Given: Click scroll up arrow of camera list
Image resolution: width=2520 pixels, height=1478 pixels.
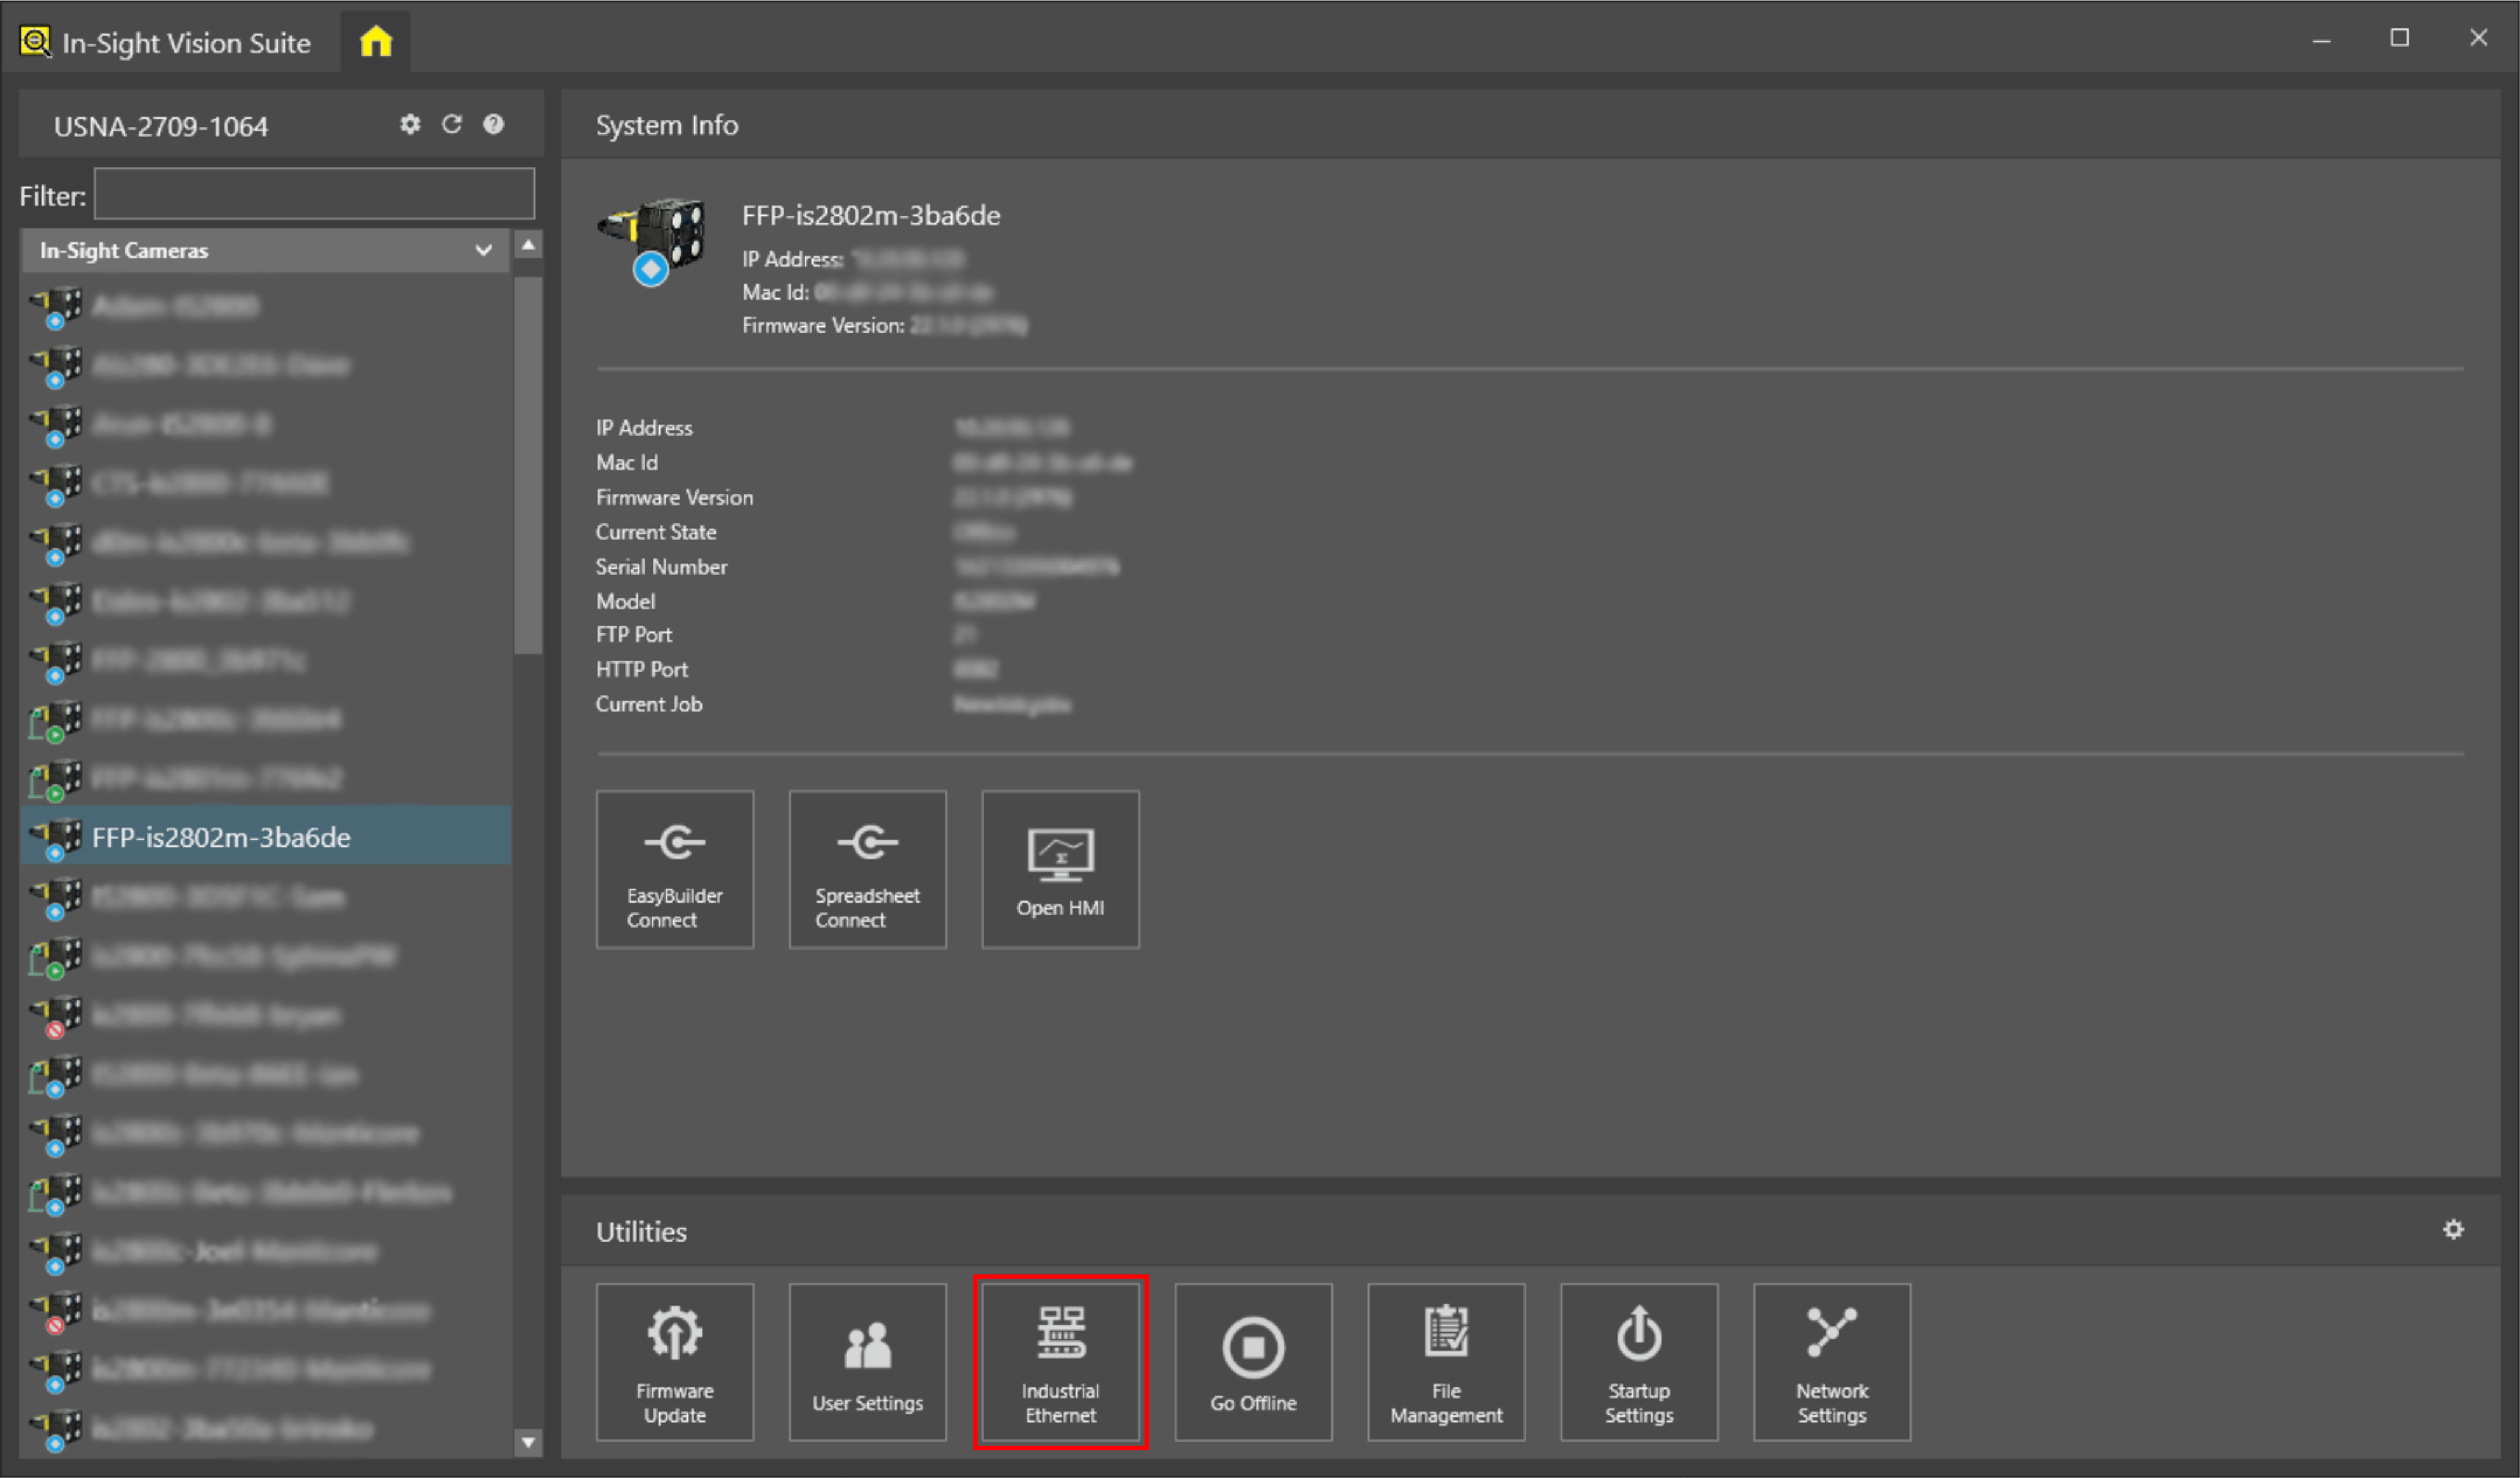Looking at the screenshot, I should tap(528, 245).
